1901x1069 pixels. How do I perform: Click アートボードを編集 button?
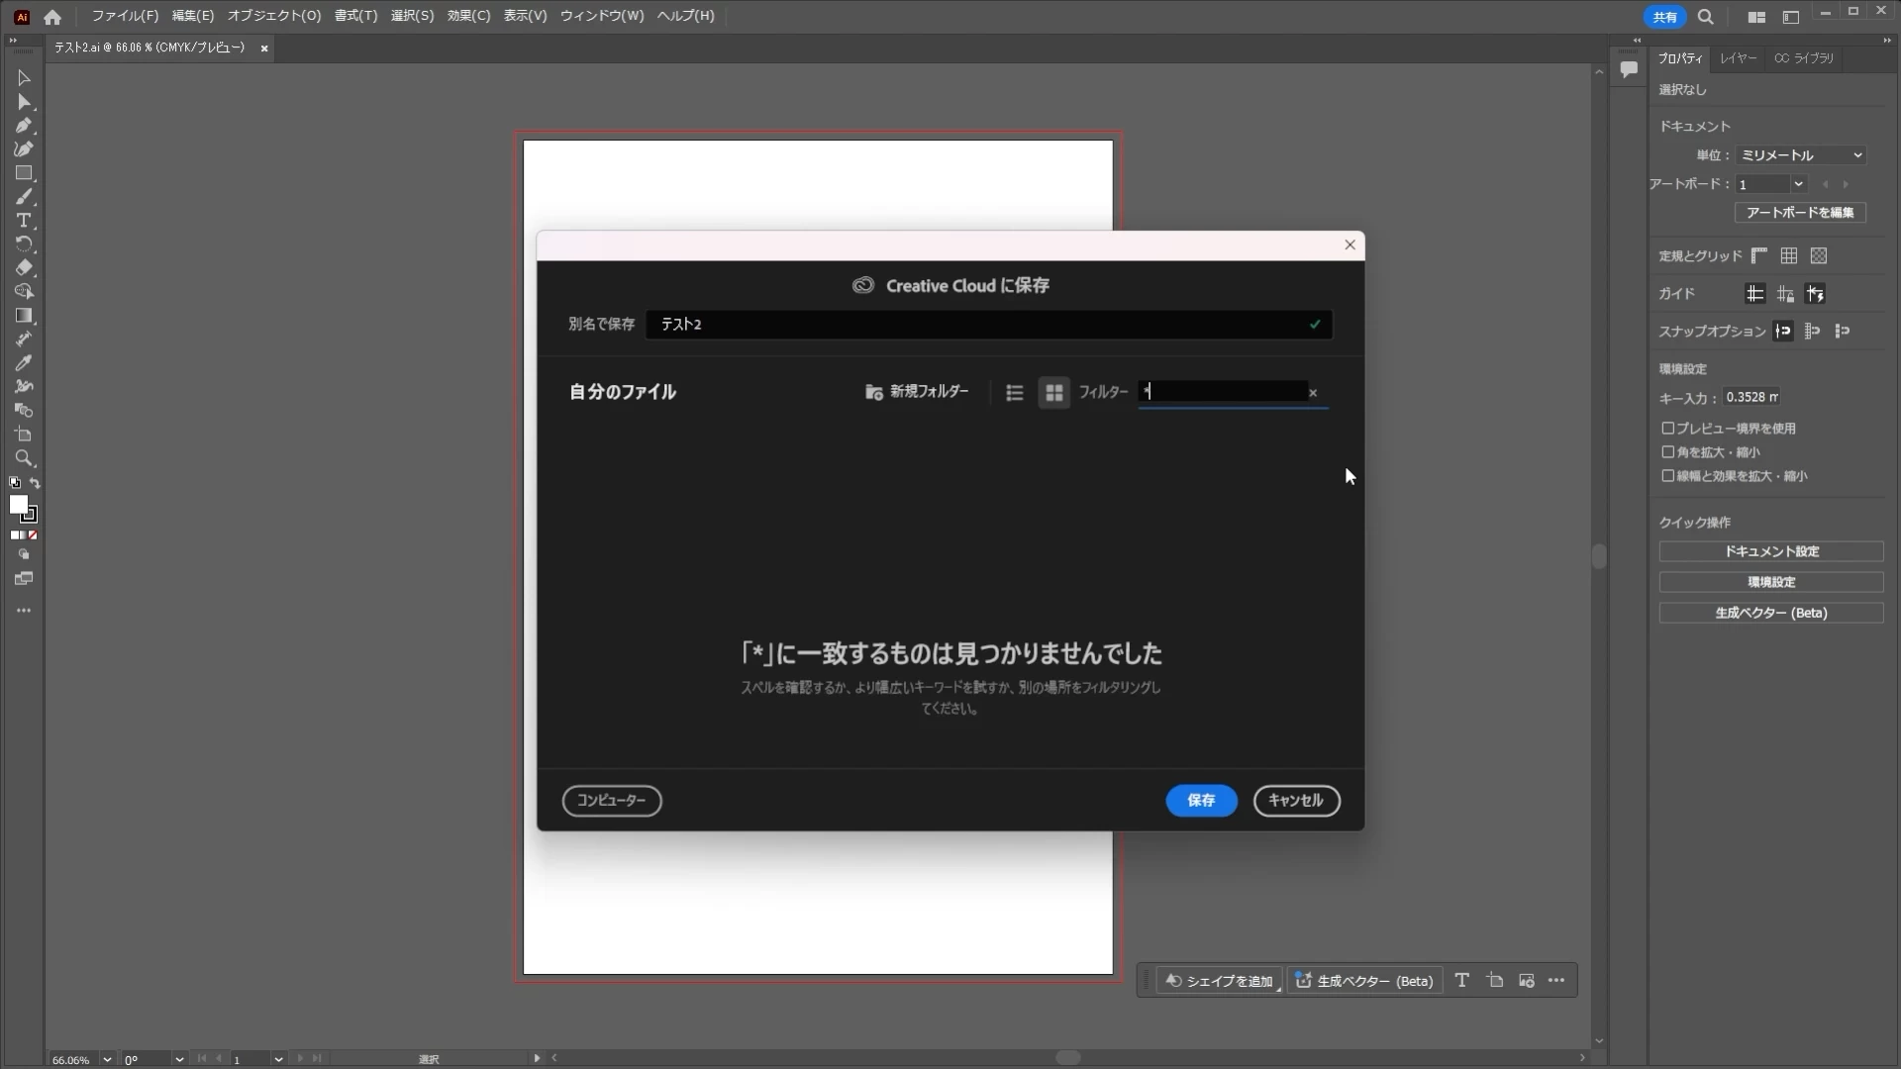click(1800, 213)
